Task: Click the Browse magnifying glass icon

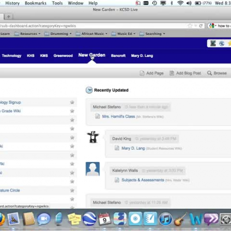Action: tap(209, 73)
